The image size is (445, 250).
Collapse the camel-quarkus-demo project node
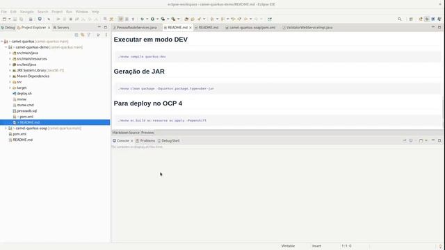(x=6, y=47)
